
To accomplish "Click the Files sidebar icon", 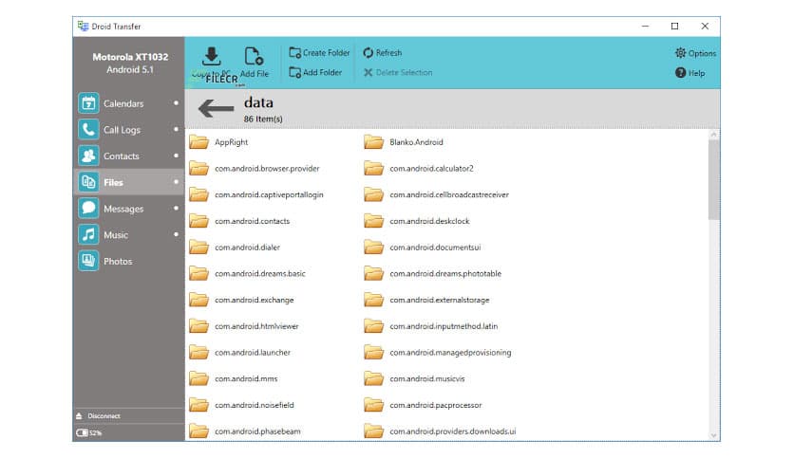I will 88,182.
